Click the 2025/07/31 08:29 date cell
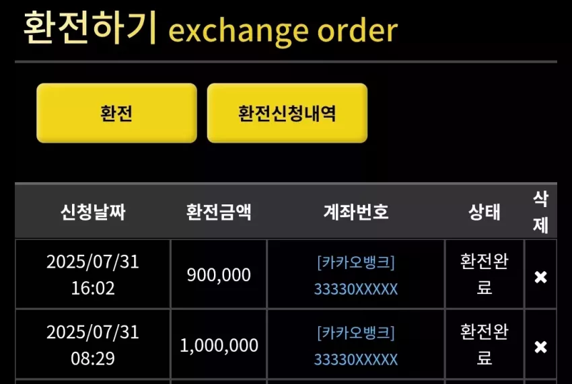 tap(93, 345)
